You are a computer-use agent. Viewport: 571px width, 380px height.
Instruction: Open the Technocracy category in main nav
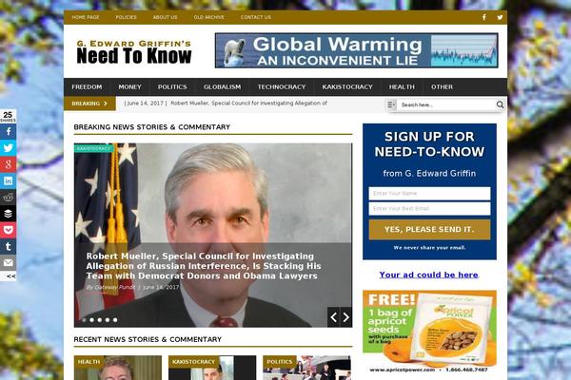(x=282, y=86)
